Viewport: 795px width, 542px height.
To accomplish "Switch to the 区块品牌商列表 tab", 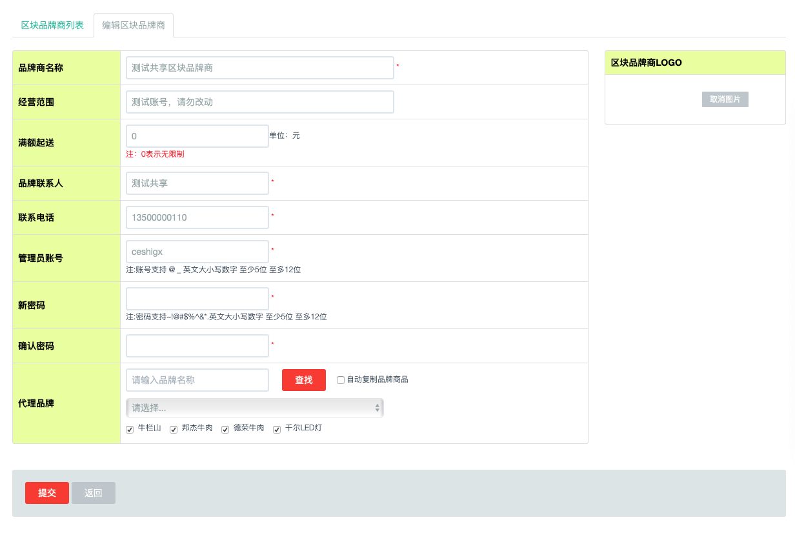I will [x=52, y=25].
